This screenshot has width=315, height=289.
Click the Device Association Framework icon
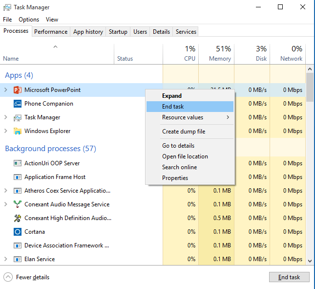click(18, 245)
